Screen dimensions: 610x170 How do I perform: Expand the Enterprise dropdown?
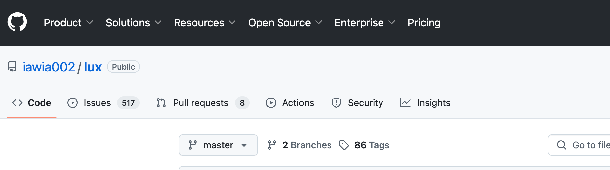(x=365, y=23)
